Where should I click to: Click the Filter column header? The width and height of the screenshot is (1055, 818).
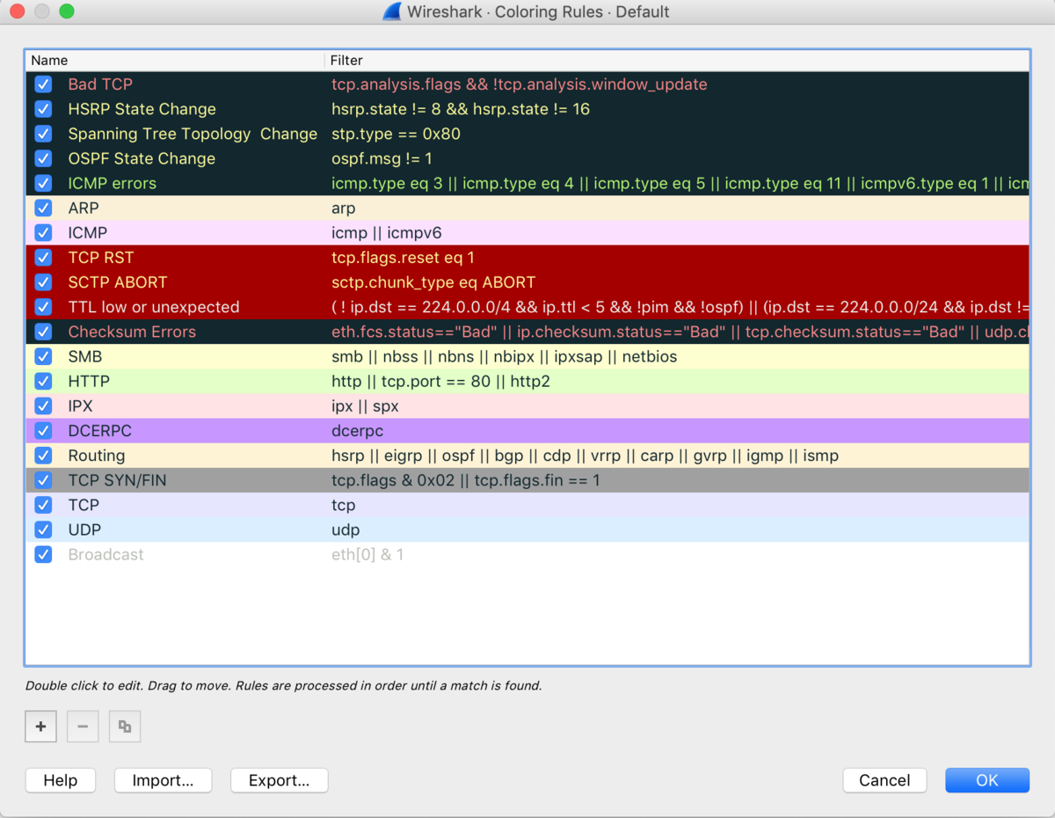pos(344,60)
